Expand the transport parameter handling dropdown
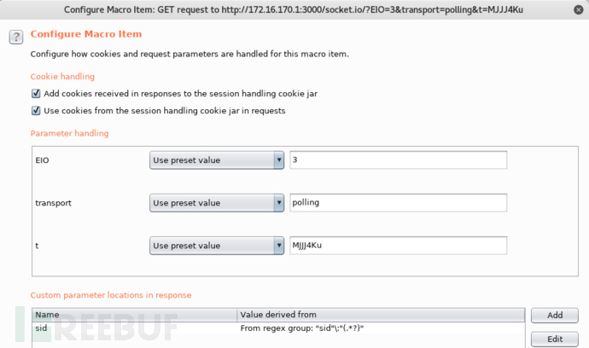The image size is (589, 348). 217,203
